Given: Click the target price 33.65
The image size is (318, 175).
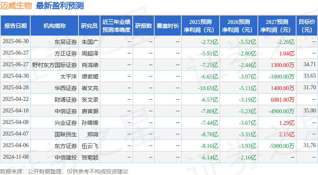Looking at the screenshot, I should (x=310, y=76).
